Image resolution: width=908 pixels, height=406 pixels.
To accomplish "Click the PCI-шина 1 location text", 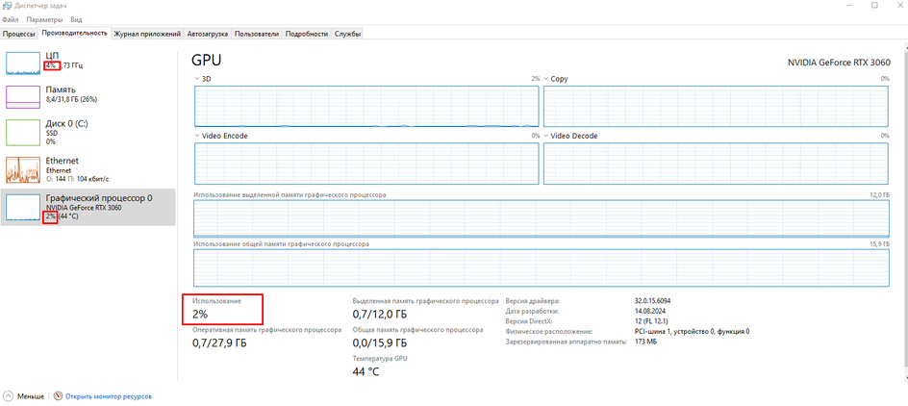I will click(x=692, y=331).
